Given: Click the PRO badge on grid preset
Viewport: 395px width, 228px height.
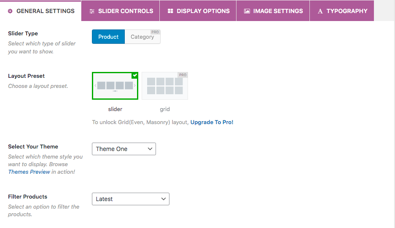Looking at the screenshot, I should coord(183,75).
